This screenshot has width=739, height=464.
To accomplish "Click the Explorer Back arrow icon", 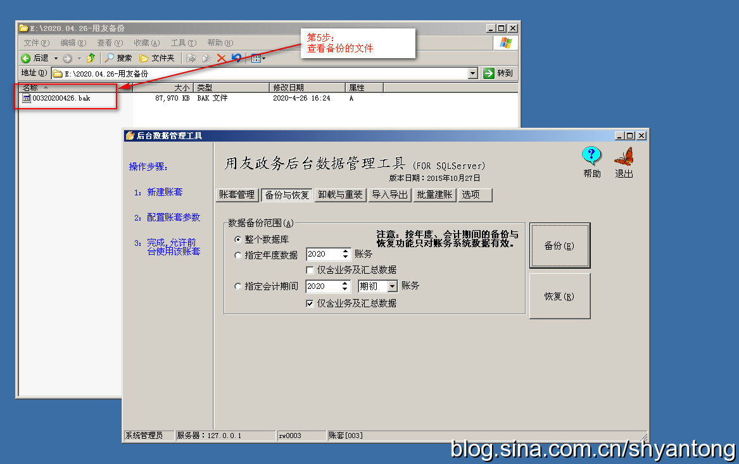I will [x=26, y=58].
